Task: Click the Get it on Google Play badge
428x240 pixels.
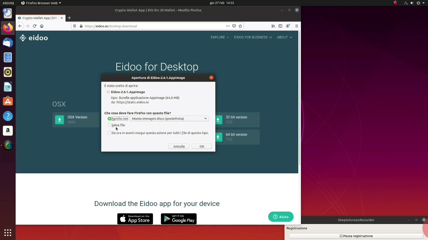Action: [179, 219]
